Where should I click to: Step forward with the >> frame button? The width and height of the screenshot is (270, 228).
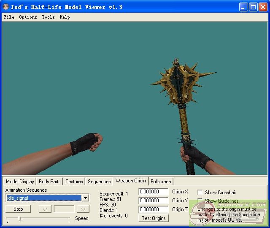click(83, 209)
